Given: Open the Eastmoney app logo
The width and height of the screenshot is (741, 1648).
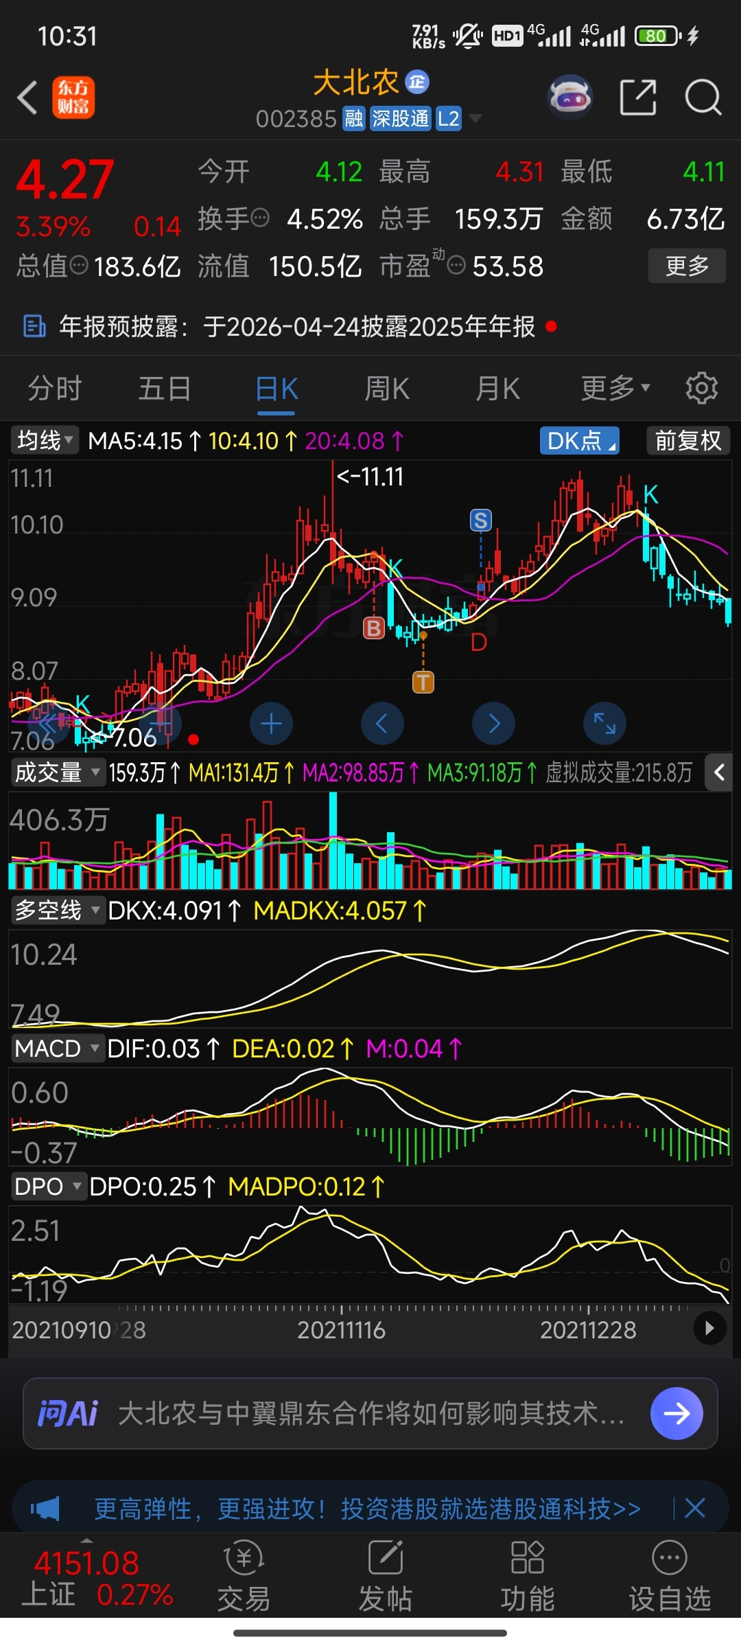Looking at the screenshot, I should click(x=73, y=98).
